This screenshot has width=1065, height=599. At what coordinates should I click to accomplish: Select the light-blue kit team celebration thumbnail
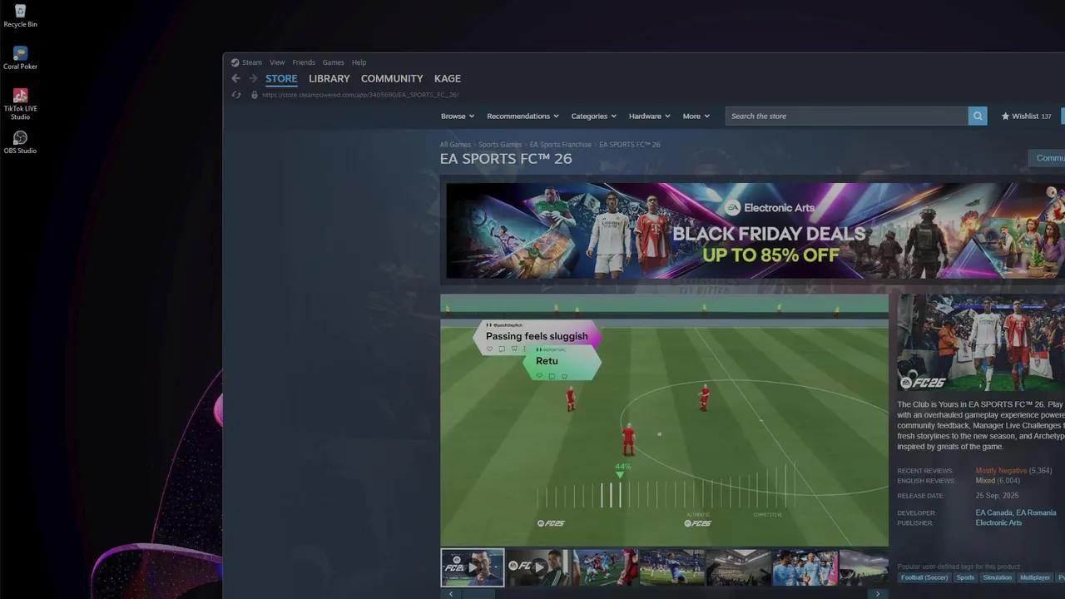[805, 567]
